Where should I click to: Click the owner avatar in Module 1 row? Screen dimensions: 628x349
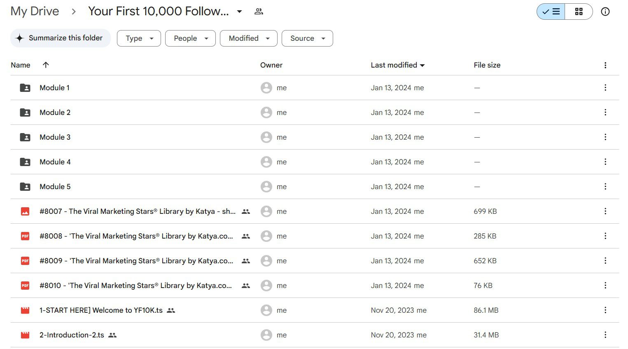pyautogui.click(x=266, y=88)
